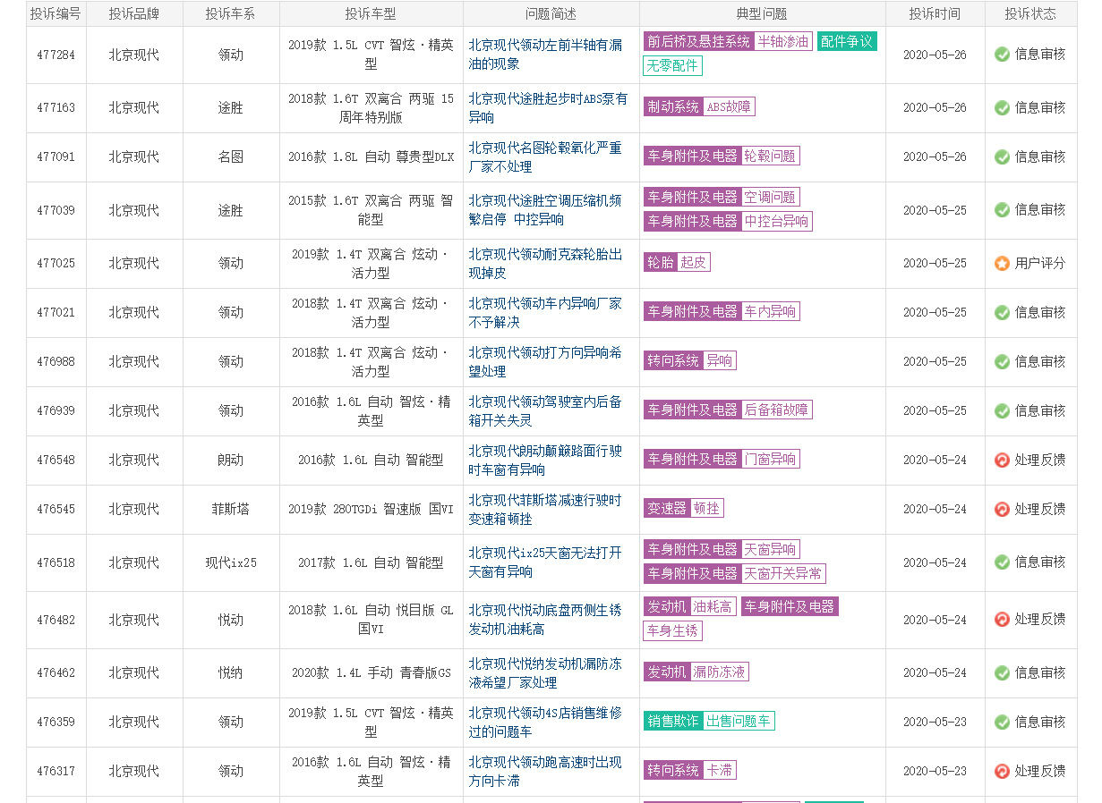Screen dimensions: 1102x803
Task: Click the 配件争议 green tag
Action: [x=847, y=42]
